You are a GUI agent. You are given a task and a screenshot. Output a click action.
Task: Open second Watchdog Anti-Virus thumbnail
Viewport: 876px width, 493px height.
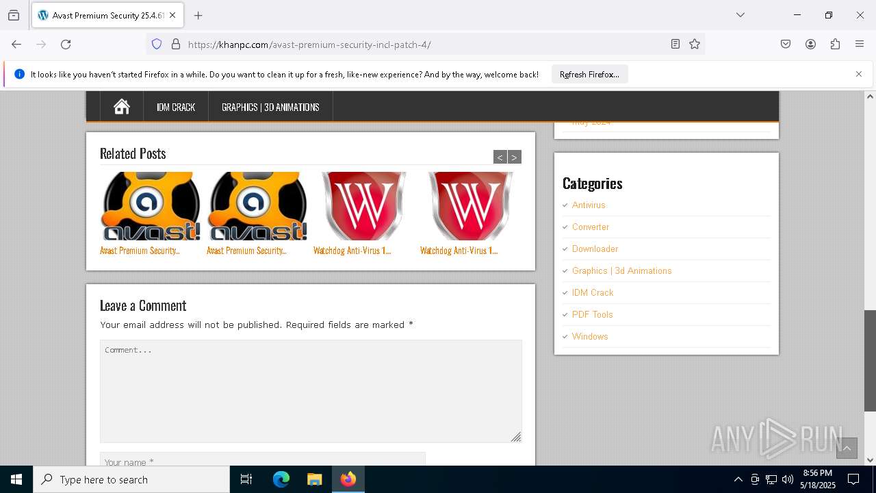471,206
